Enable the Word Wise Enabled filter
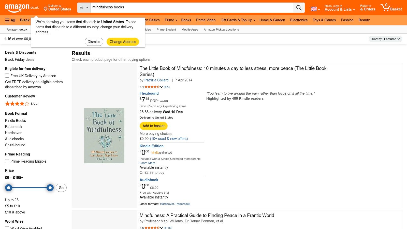Screen dimensions: 407x229 pyautogui.click(x=7, y=228)
